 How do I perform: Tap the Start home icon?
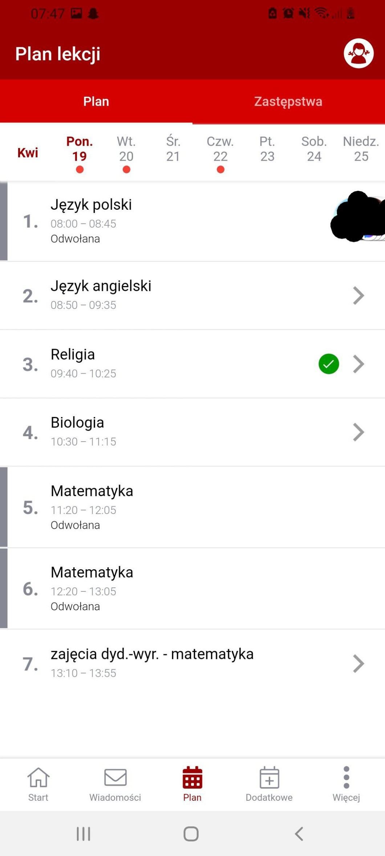38,778
